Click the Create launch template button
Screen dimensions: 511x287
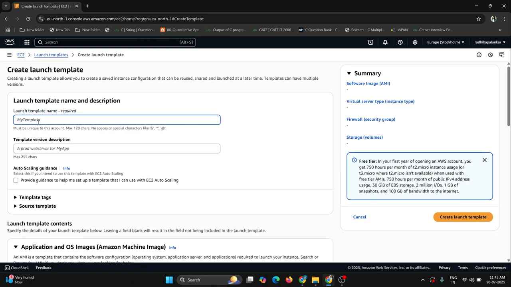463,217
